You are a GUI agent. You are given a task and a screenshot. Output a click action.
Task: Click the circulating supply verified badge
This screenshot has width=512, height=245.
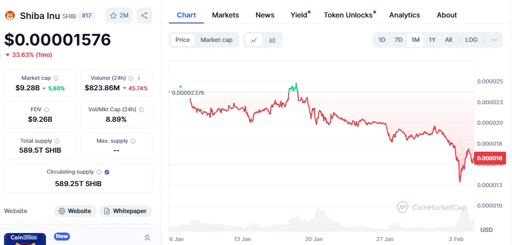107,172
